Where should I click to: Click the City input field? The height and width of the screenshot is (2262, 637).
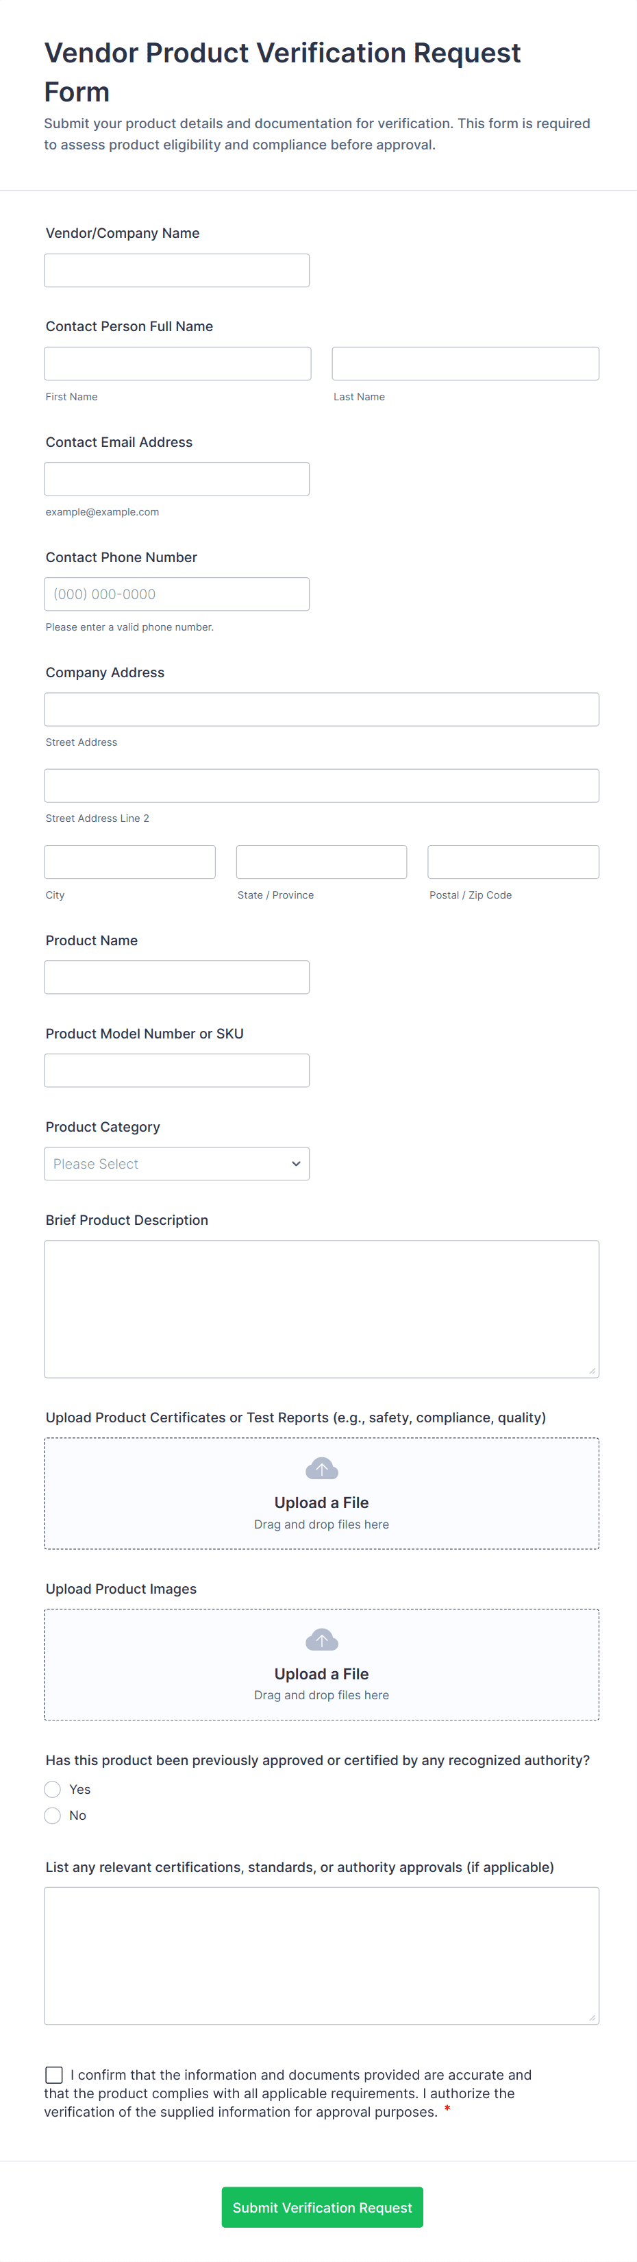tap(130, 862)
